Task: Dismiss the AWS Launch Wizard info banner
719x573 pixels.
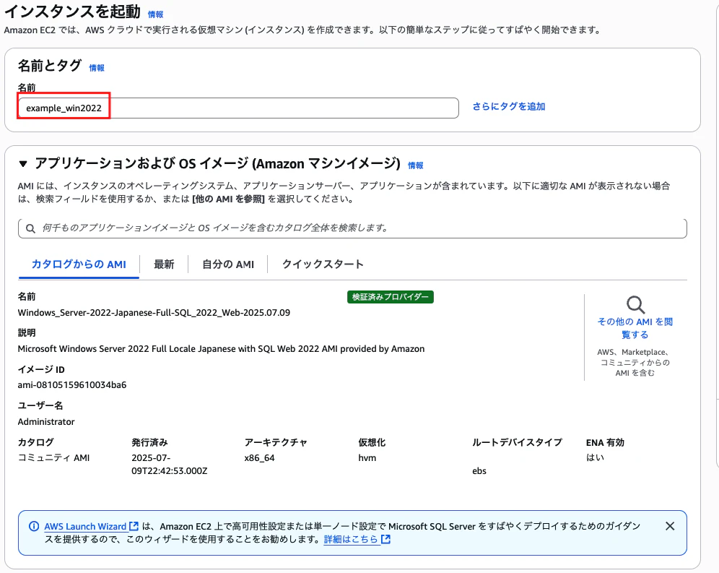Action: click(x=670, y=526)
